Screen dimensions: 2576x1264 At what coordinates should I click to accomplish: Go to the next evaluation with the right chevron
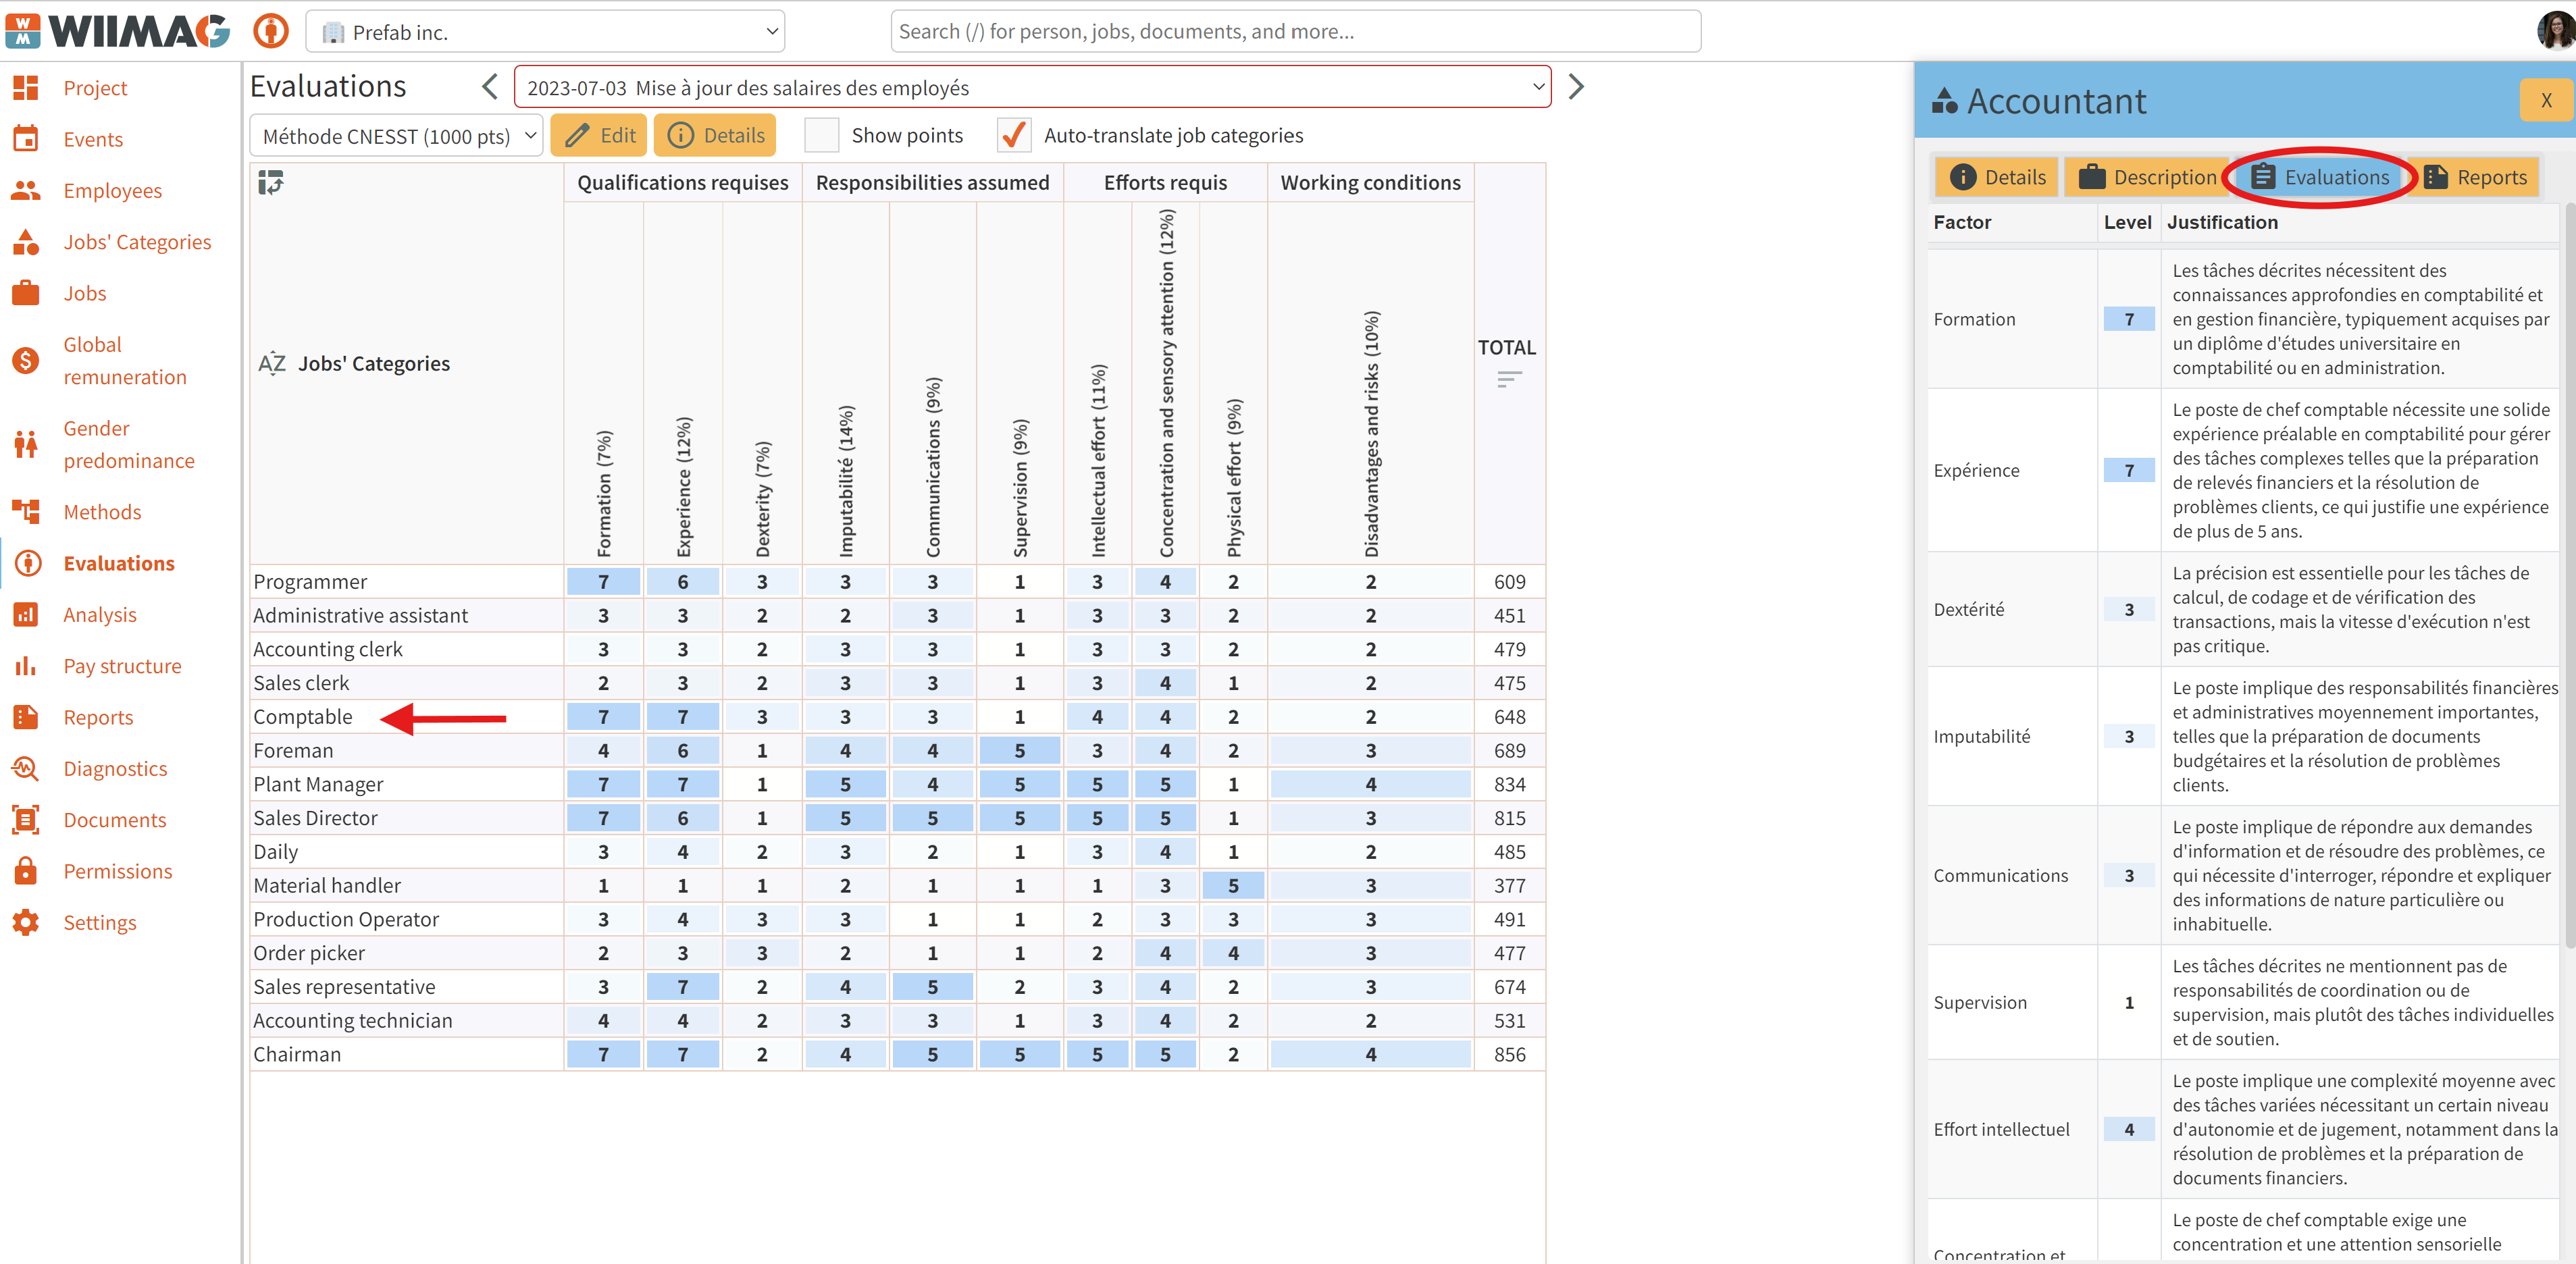pyautogui.click(x=1576, y=87)
